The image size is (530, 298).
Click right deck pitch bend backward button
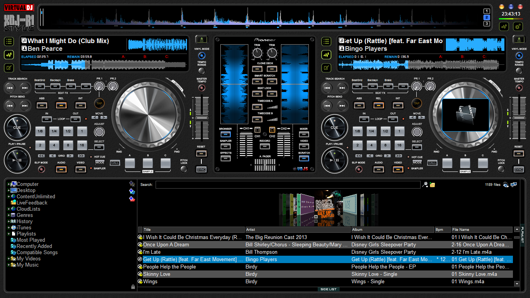coord(328,105)
